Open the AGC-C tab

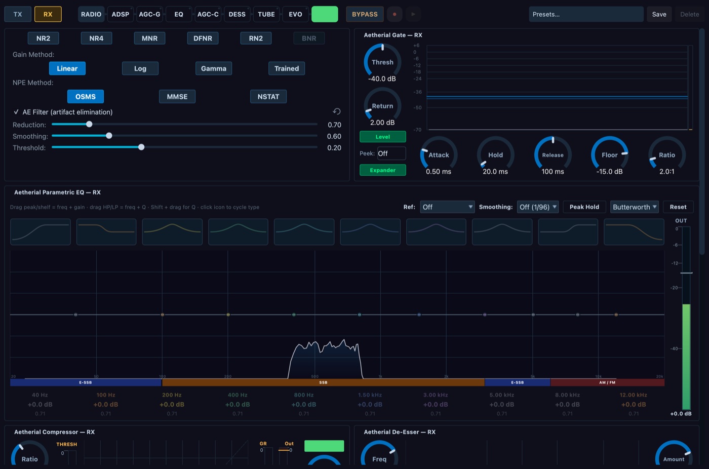pos(208,14)
